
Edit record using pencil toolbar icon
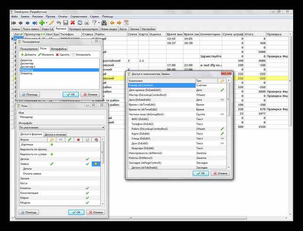(x=51, y=23)
